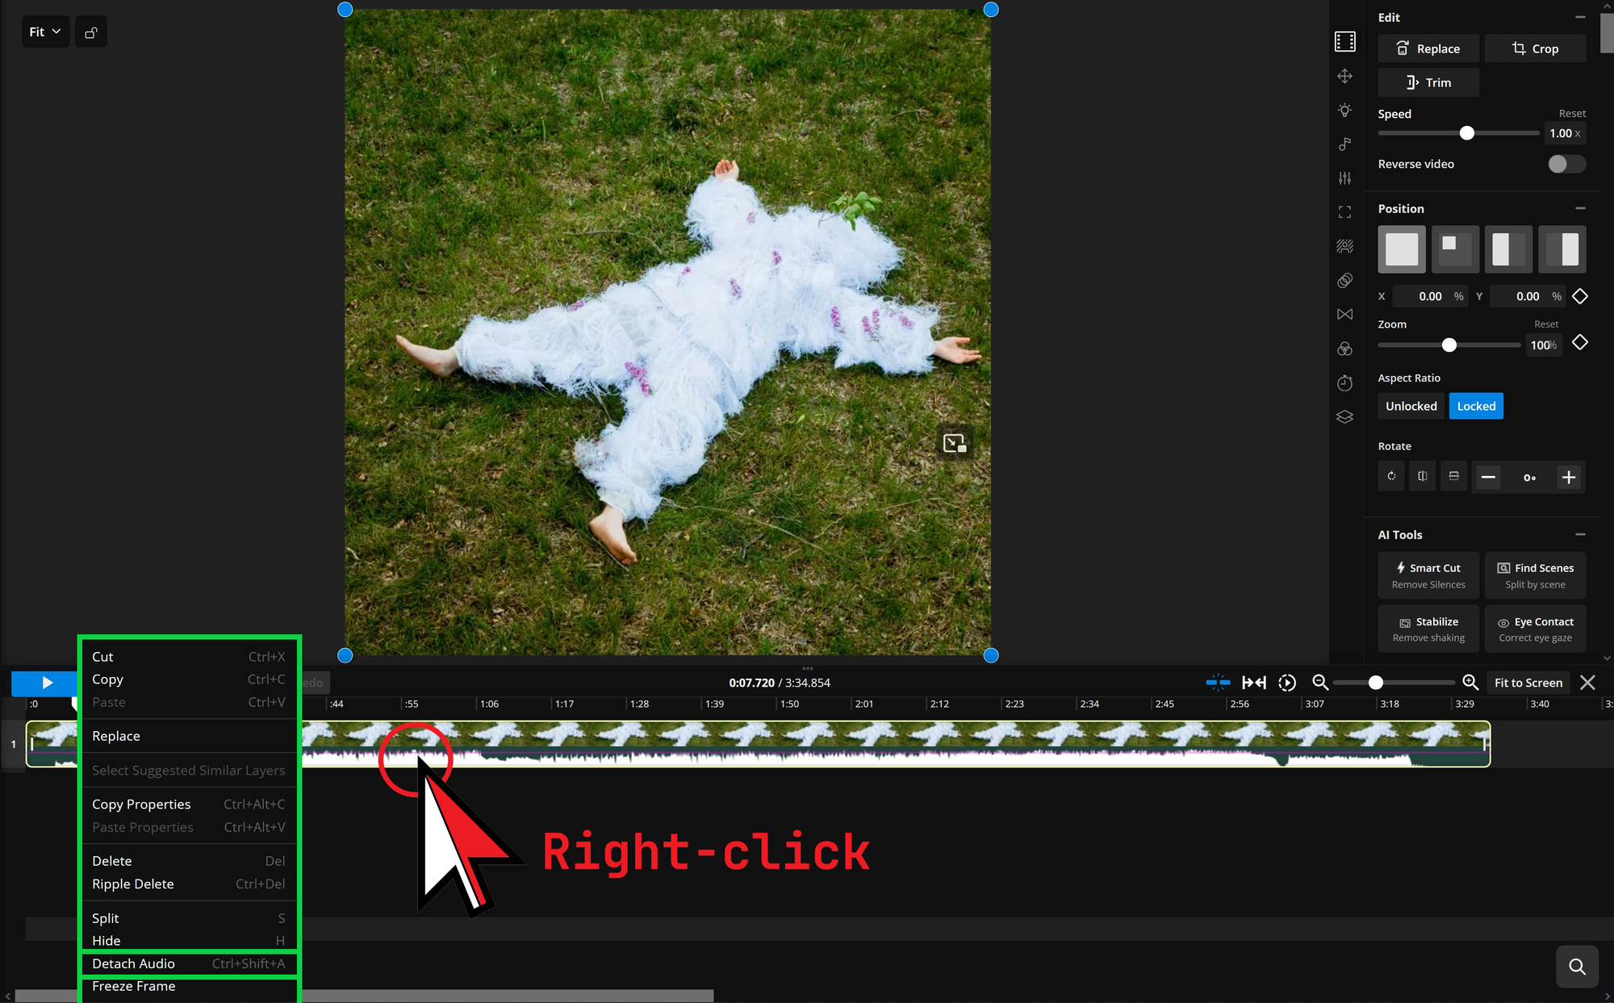Open filters with the sliders icon

tap(1345, 178)
